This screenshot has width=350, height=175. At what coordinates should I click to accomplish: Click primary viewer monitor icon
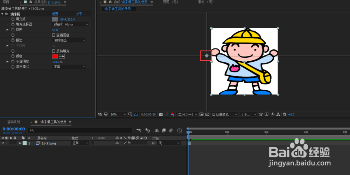click(x=106, y=114)
